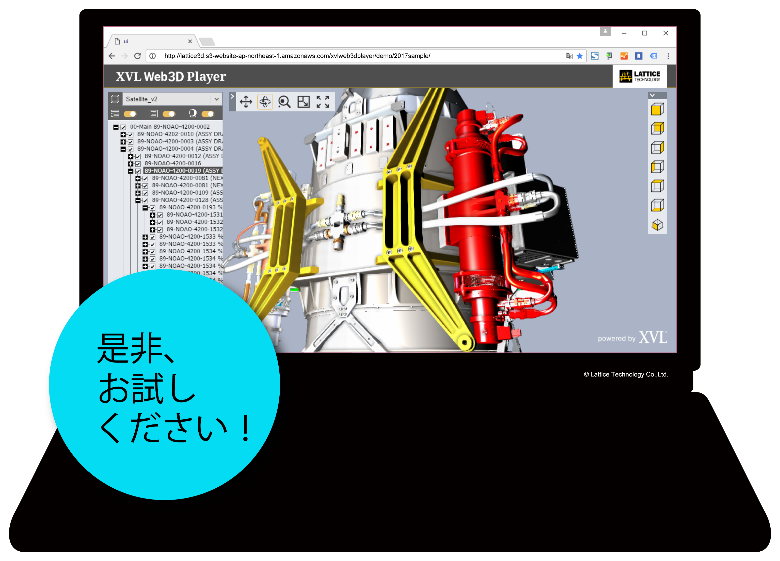Viewport: 780px width, 561px height.
Task: Select the Rotate view tool
Action: tap(265, 102)
